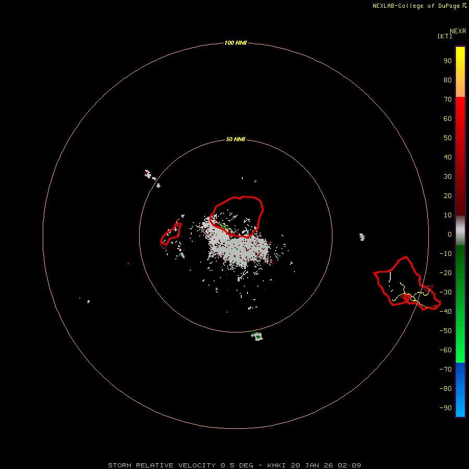Click the 30 value on velocity scale
Viewport: 469px width, 469px height.
(448, 177)
